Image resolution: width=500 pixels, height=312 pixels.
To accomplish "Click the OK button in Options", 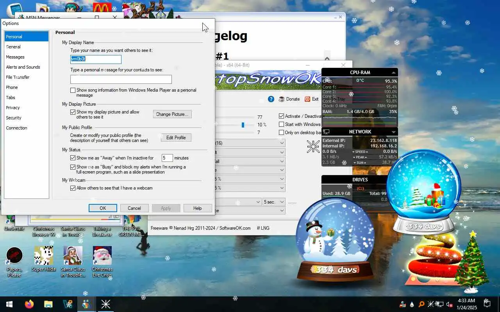I will [x=103, y=208].
